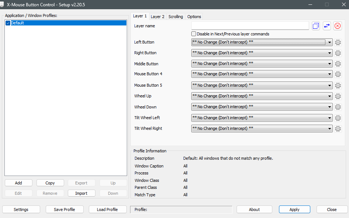Image resolution: width=349 pixels, height=218 pixels.
Task: Switch to the Layer 1 tab
Action: pyautogui.click(x=140, y=16)
